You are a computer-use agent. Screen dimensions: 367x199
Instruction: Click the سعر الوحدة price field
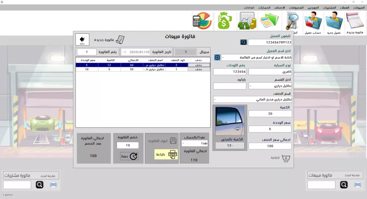click(270, 129)
